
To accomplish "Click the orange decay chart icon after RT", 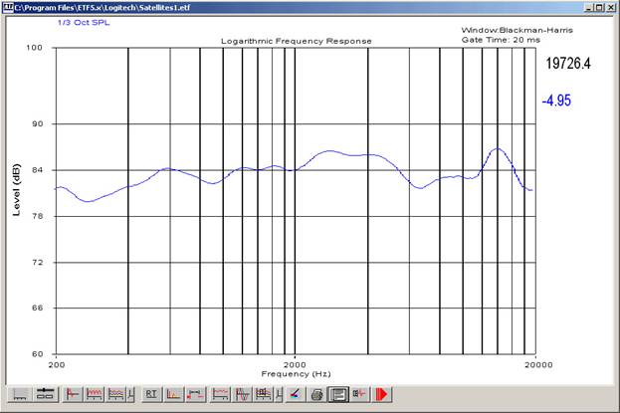I will tap(174, 394).
